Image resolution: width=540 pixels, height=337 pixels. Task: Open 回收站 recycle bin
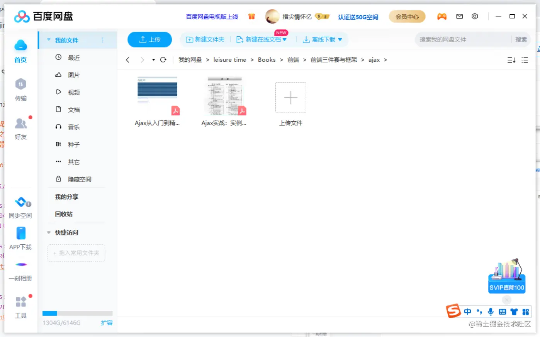coord(64,214)
